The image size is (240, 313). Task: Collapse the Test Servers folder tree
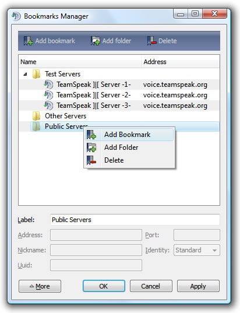pyautogui.click(x=25, y=74)
